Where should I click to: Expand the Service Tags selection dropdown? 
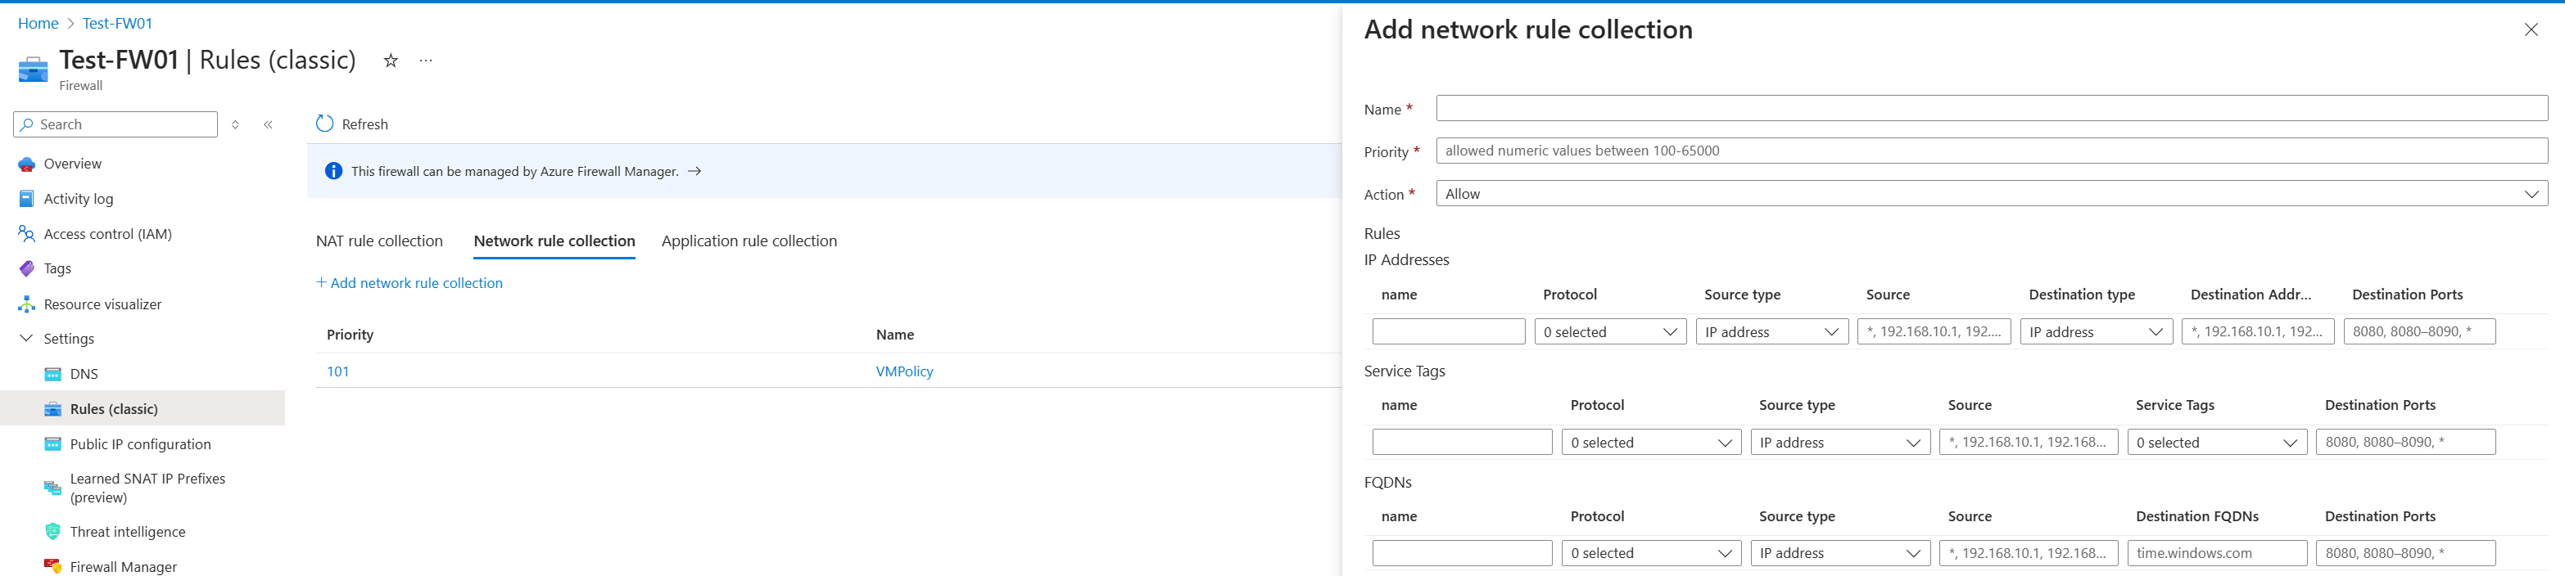coord(2216,443)
